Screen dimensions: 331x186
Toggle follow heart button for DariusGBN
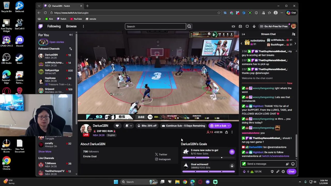click(x=117, y=126)
